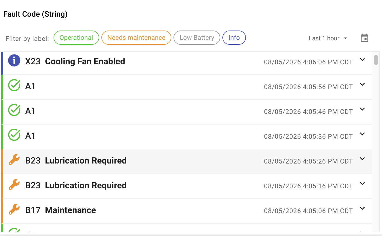This screenshot has width=382, height=236.
Task: Click the info icon beside X23 Cooling Fan Enabled
Action: pos(14,60)
